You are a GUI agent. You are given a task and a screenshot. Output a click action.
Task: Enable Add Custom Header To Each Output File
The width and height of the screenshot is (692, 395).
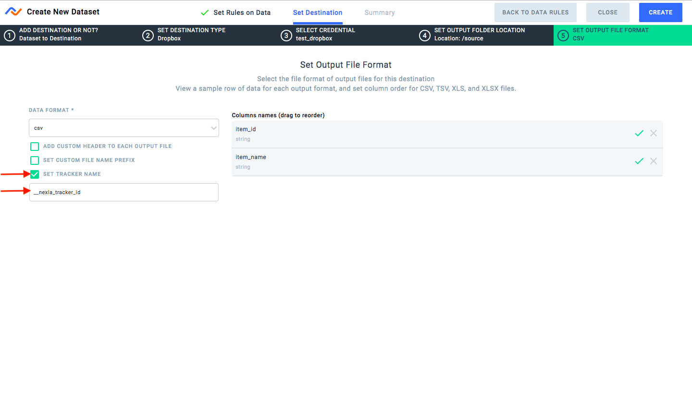click(x=35, y=146)
